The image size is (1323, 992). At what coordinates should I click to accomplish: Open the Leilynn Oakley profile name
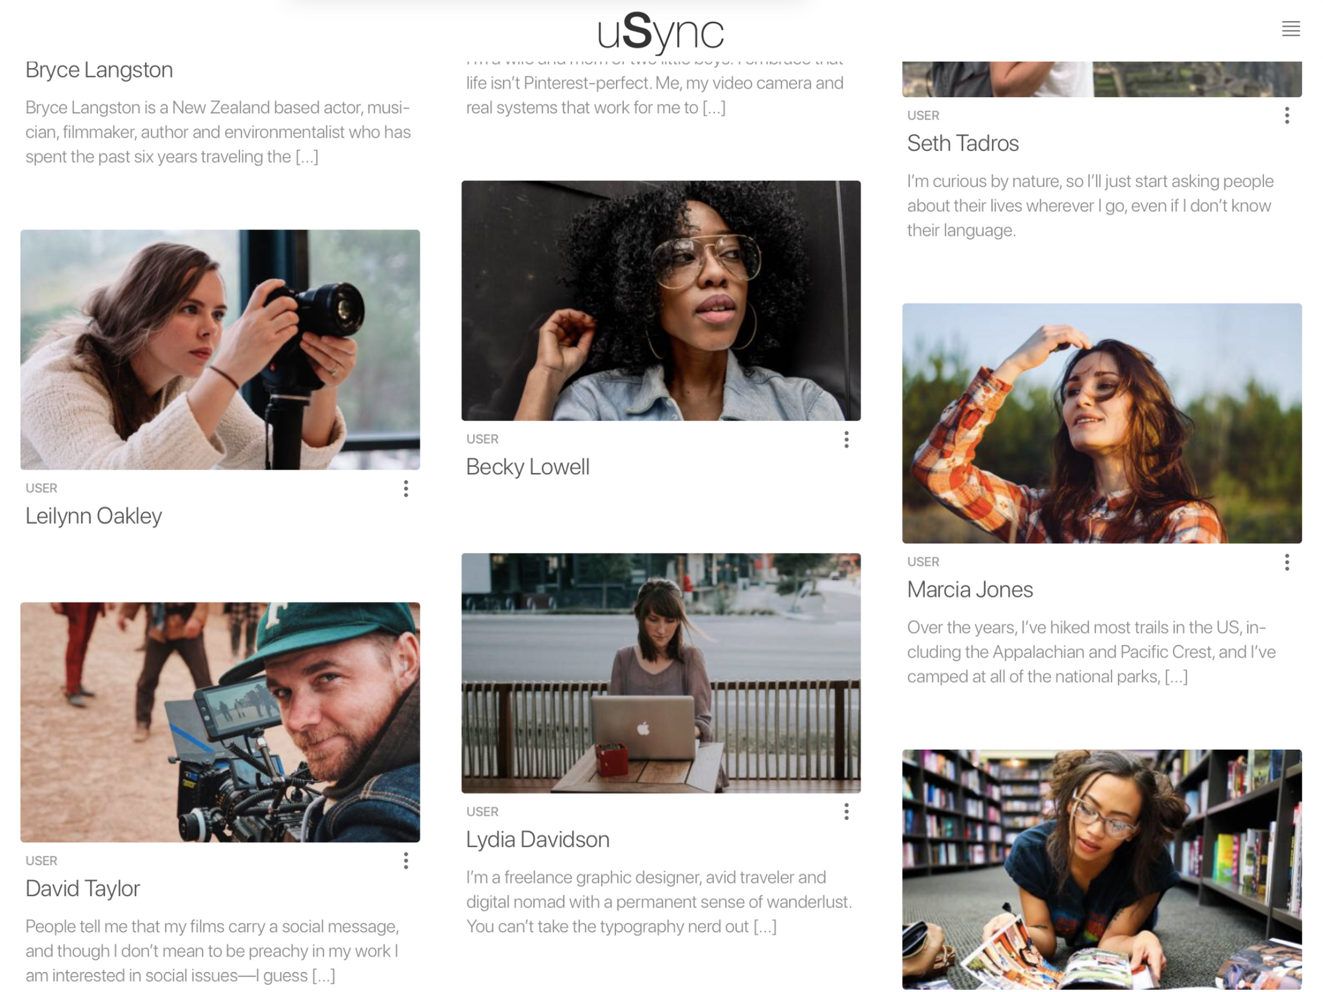(93, 516)
